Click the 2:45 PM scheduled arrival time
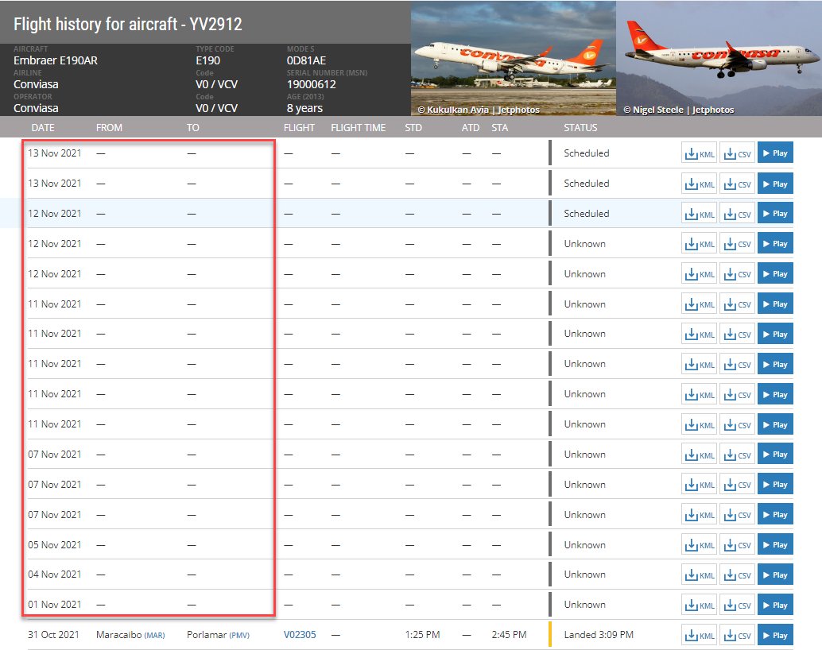This screenshot has height=650, width=822. pos(509,635)
